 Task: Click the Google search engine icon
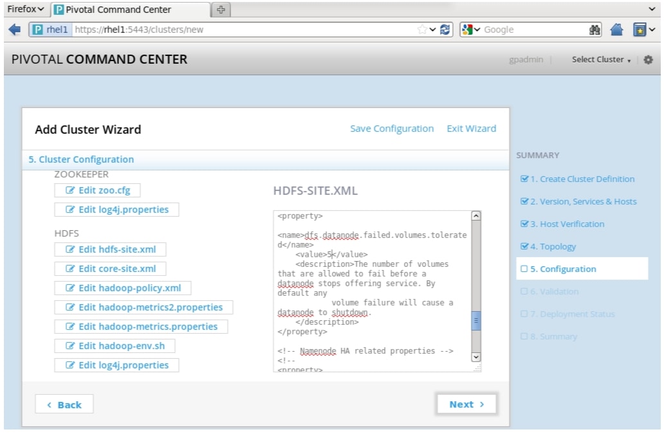point(467,30)
